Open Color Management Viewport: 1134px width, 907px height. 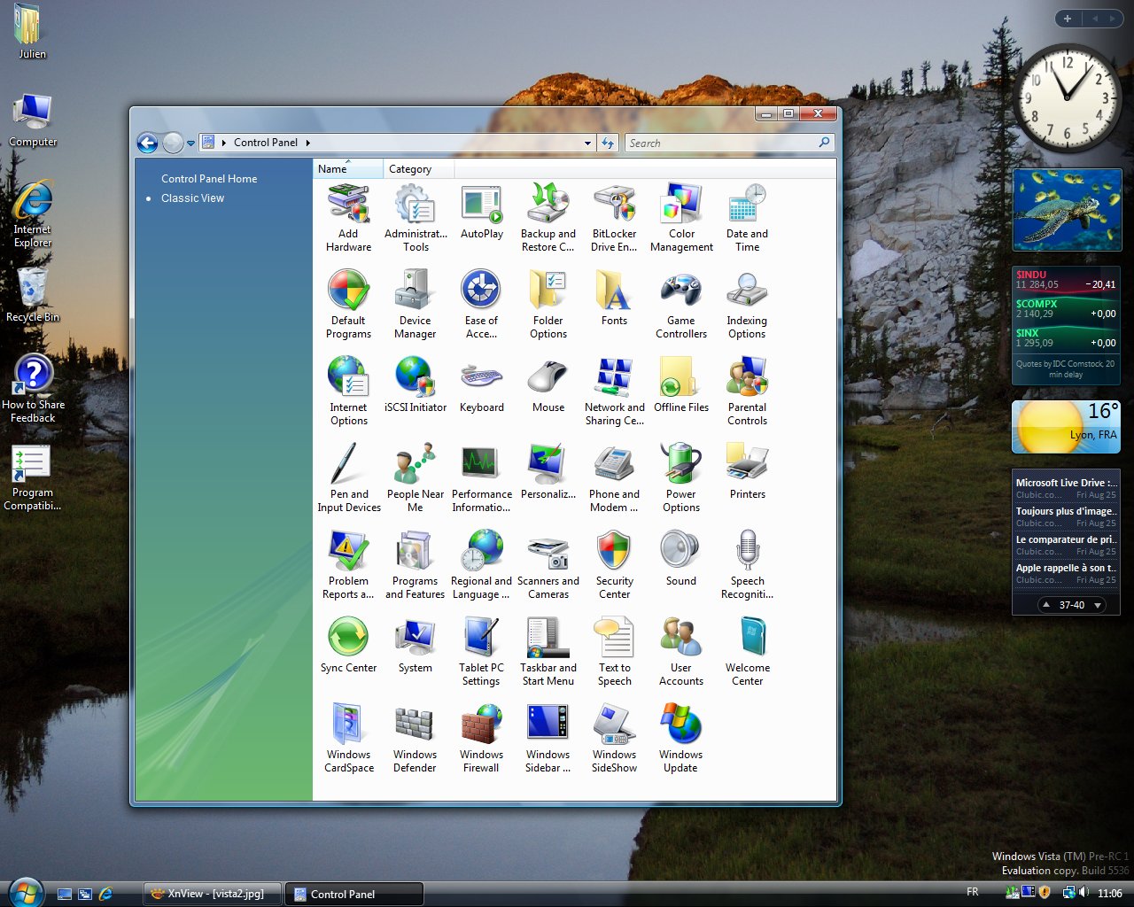click(681, 218)
